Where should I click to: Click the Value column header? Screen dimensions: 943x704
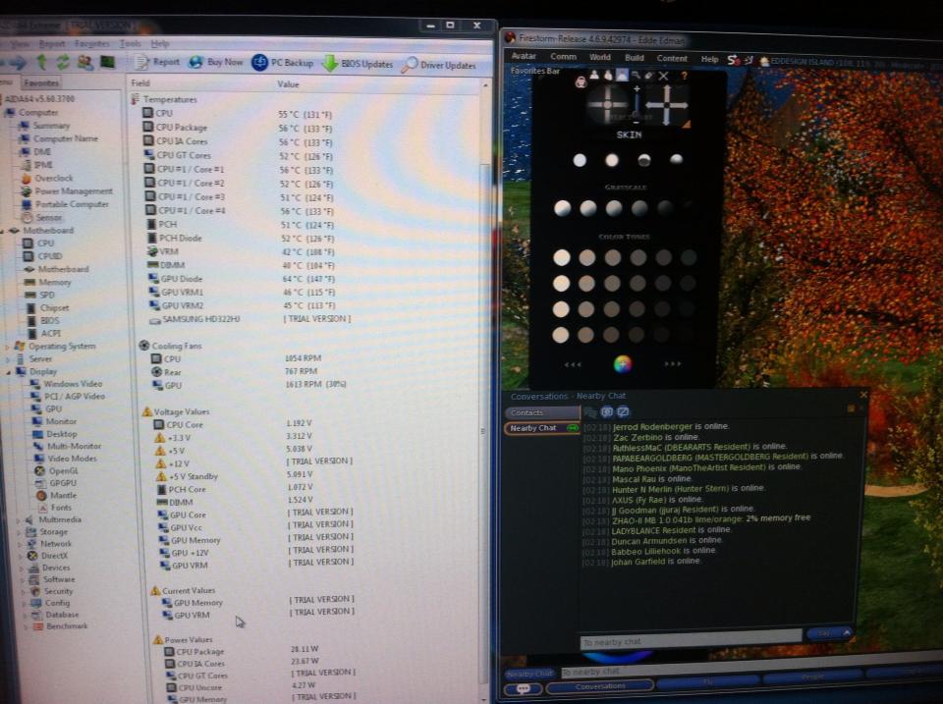coord(288,84)
